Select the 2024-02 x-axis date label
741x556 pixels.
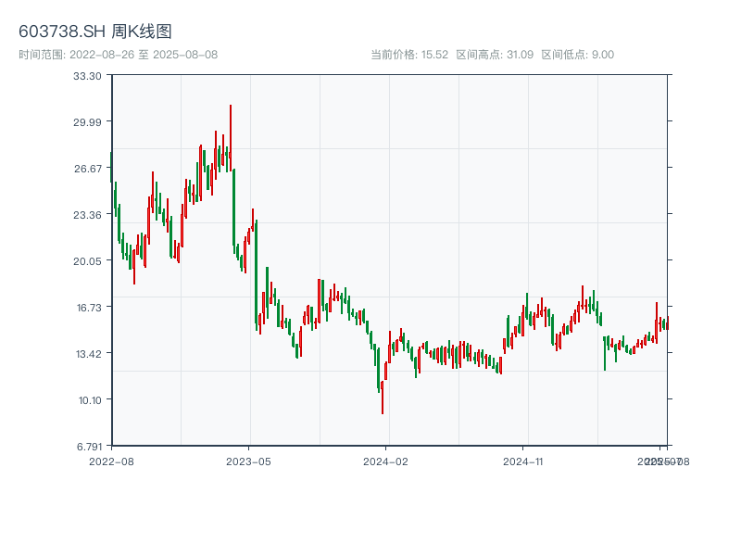[x=386, y=461]
